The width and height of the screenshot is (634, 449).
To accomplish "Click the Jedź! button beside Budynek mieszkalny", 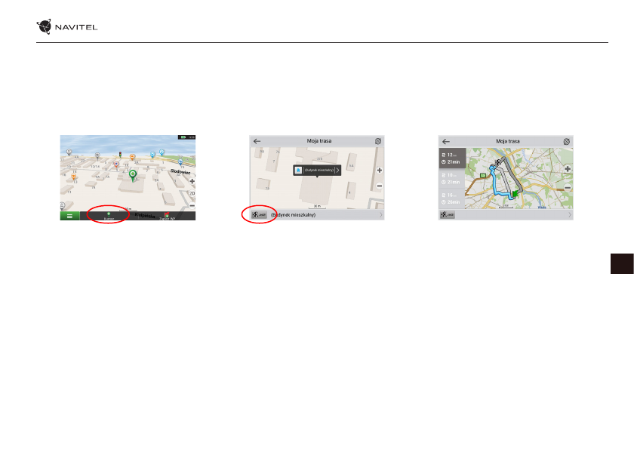I will 258,215.
